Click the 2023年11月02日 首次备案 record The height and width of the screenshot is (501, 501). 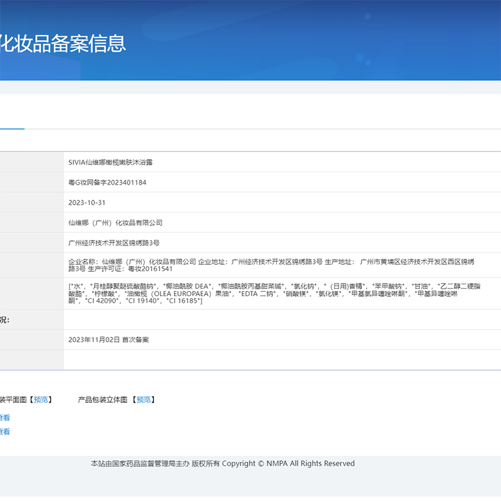point(108,339)
